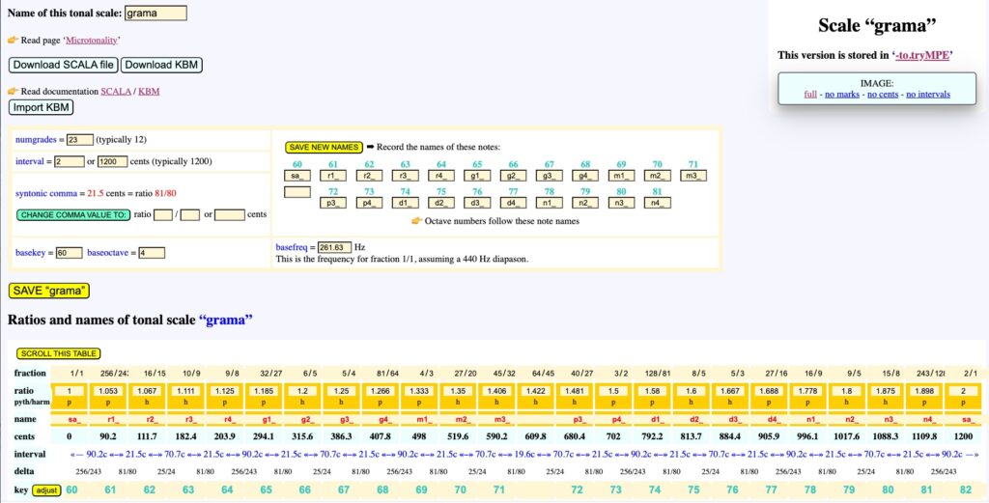Open the 'no cents' image link
The image size is (989, 503).
click(x=884, y=94)
